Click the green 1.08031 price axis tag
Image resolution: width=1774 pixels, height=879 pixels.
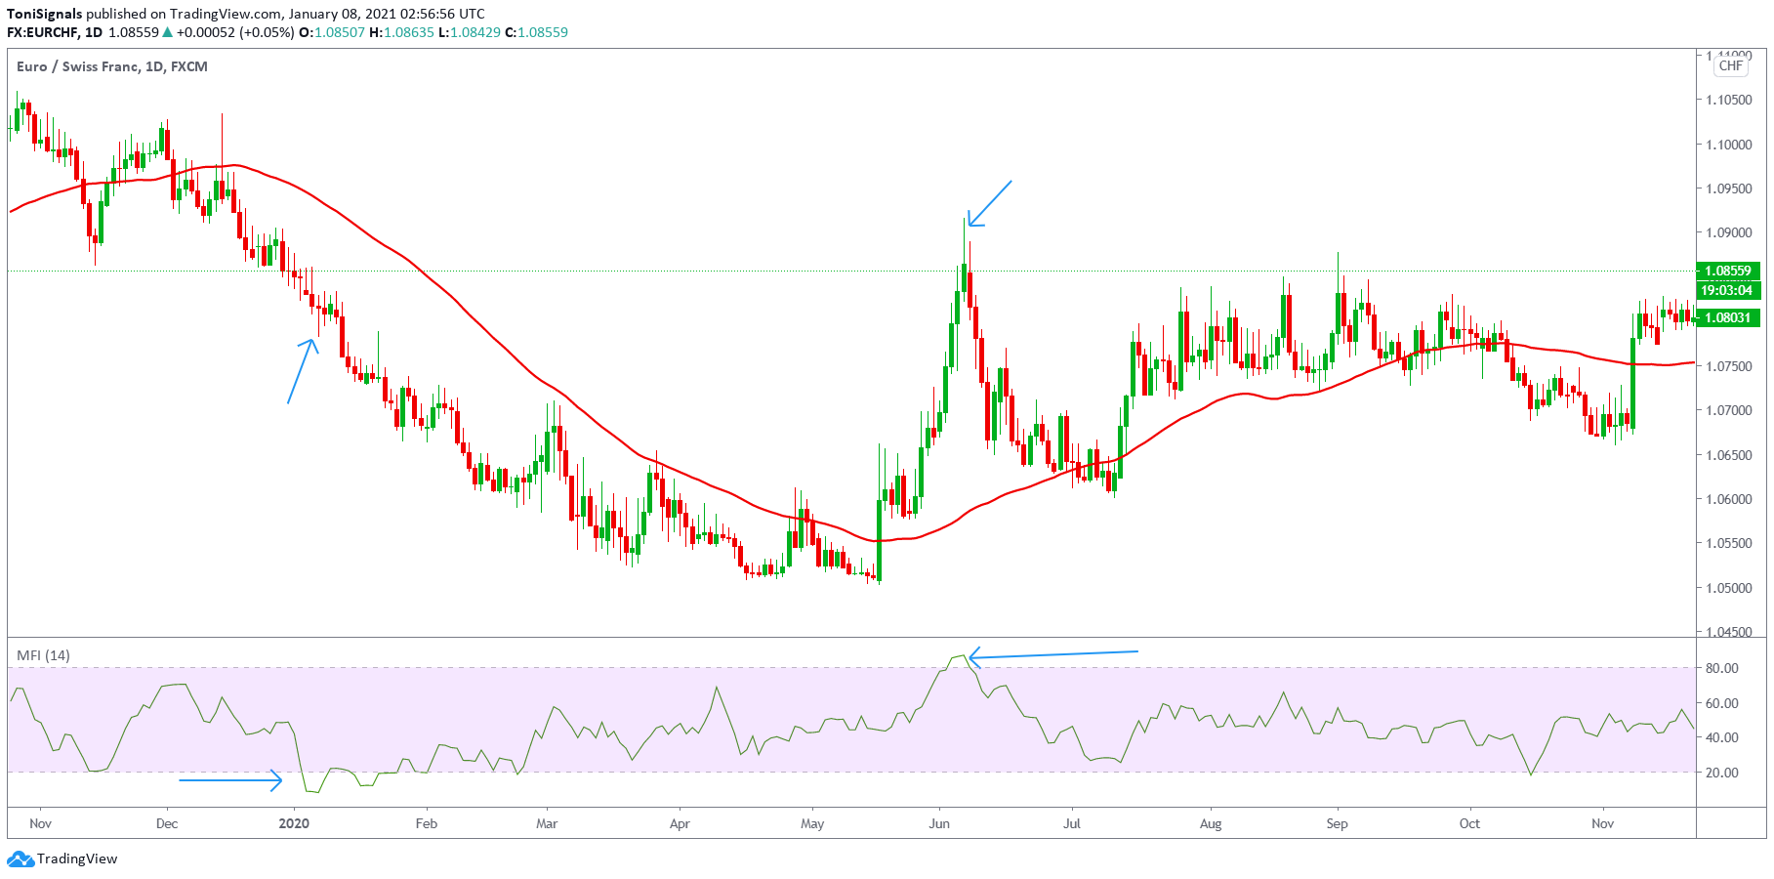1727,317
